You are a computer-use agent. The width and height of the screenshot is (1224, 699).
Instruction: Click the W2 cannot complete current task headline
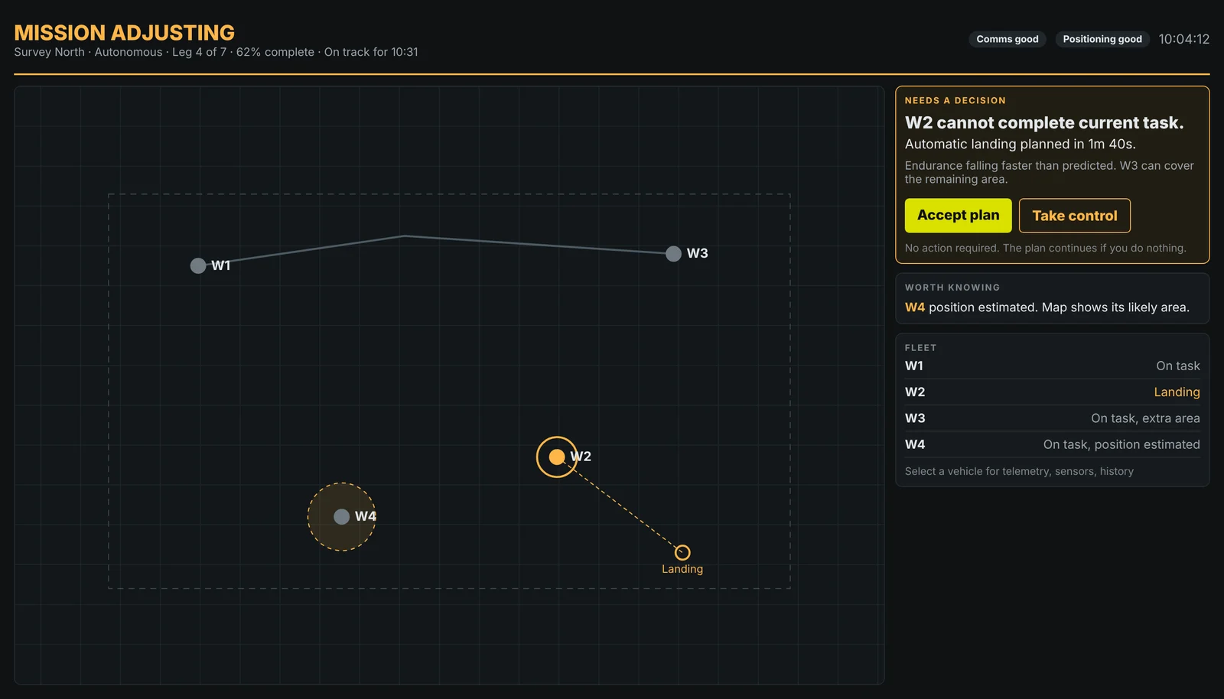pyautogui.click(x=1044, y=123)
